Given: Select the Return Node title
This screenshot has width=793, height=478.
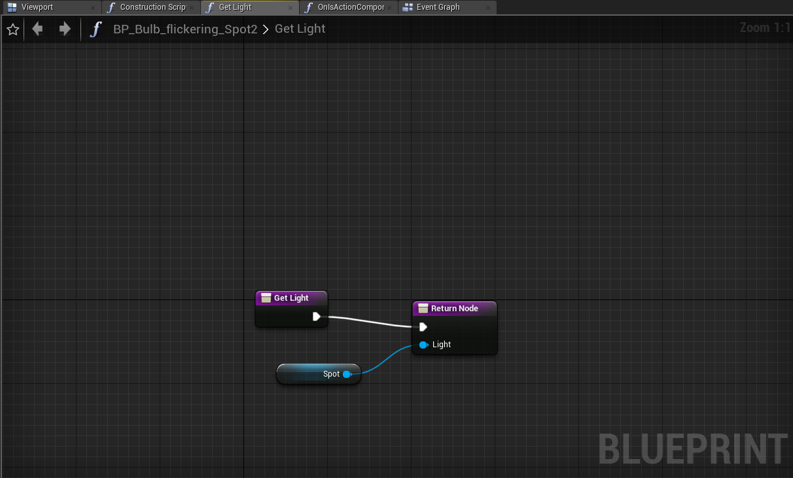Looking at the screenshot, I should point(455,309).
